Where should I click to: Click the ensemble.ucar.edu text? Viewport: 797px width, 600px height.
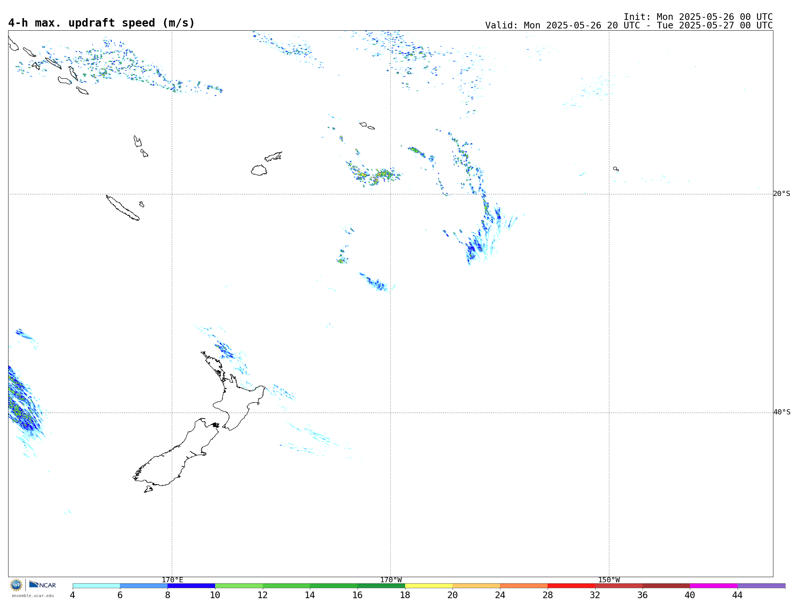click(x=32, y=596)
